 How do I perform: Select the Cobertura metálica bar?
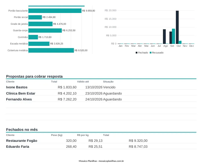point(51,50)
